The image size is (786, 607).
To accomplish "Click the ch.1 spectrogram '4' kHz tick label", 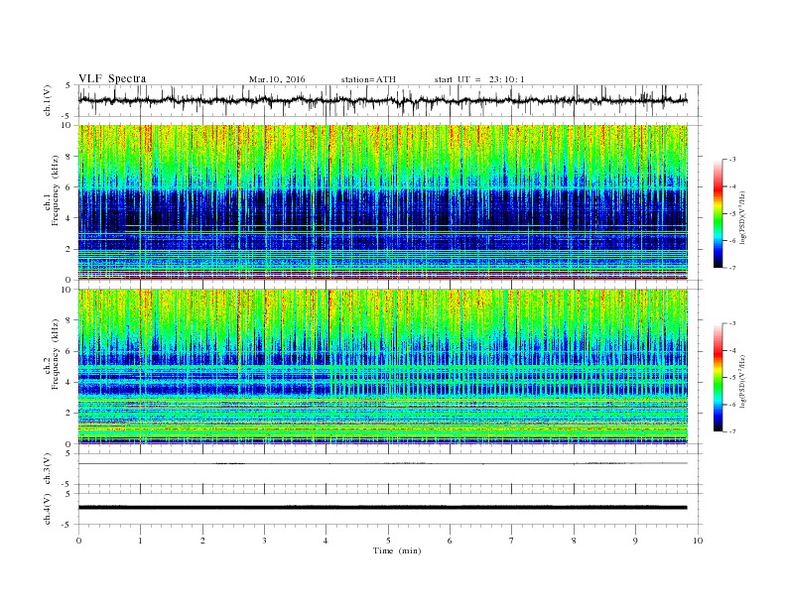I will click(68, 218).
